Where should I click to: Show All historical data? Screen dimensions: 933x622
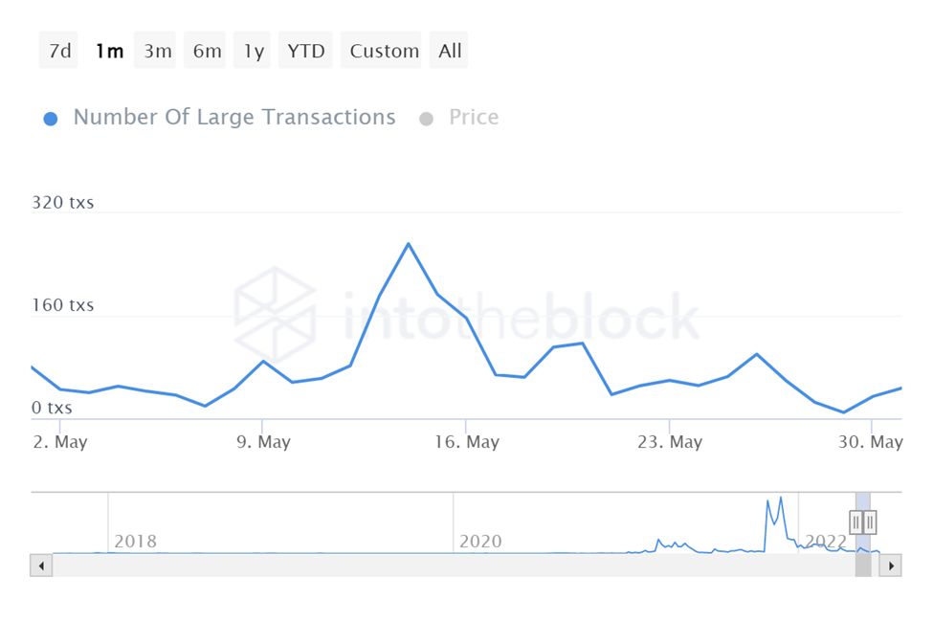pyautogui.click(x=450, y=51)
